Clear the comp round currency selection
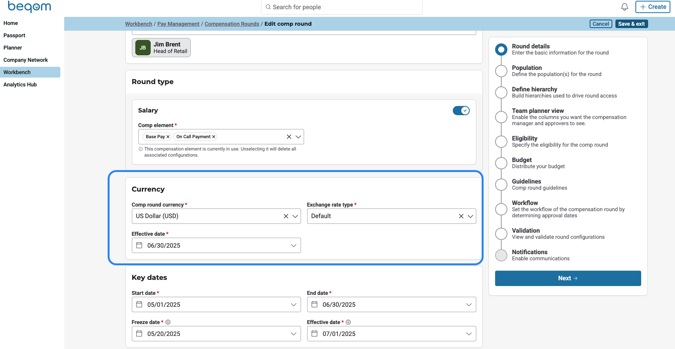Screen dimensions: 675x349 [x=286, y=216]
